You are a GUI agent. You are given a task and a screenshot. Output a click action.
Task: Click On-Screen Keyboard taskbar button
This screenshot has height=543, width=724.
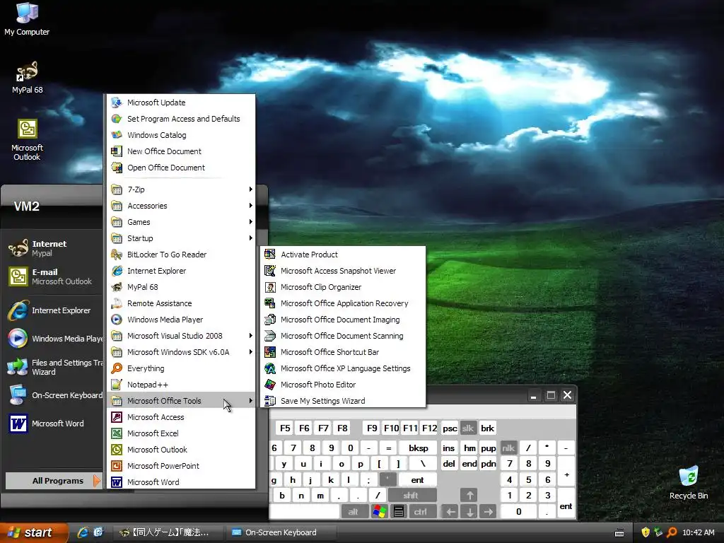[x=279, y=532]
